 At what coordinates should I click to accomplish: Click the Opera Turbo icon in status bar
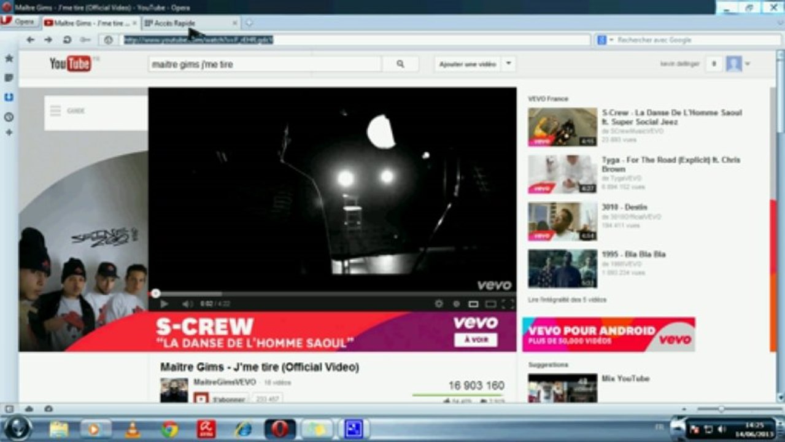(x=48, y=409)
